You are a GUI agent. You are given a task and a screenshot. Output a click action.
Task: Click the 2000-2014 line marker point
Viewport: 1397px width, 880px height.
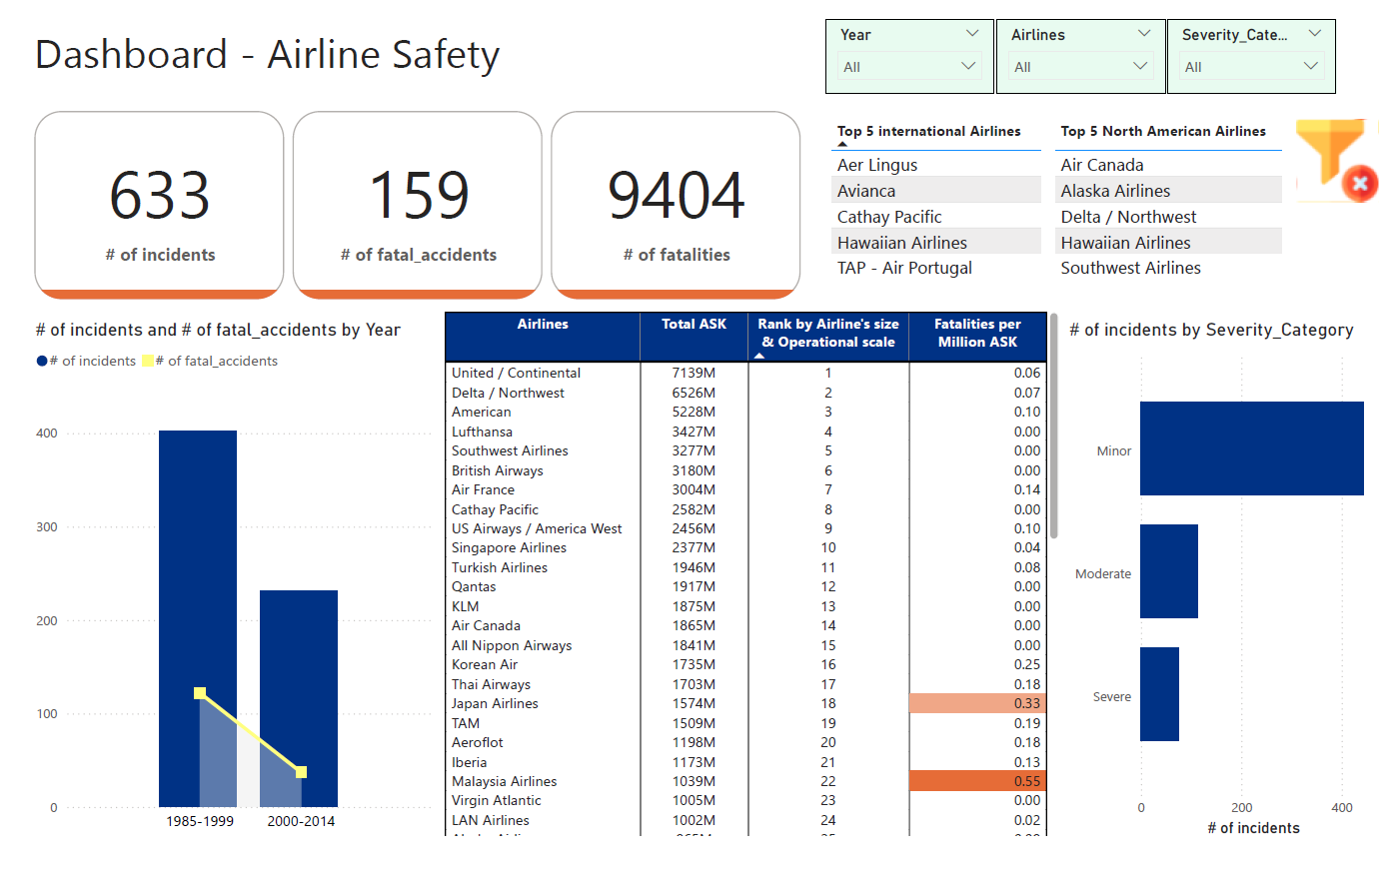click(x=301, y=772)
